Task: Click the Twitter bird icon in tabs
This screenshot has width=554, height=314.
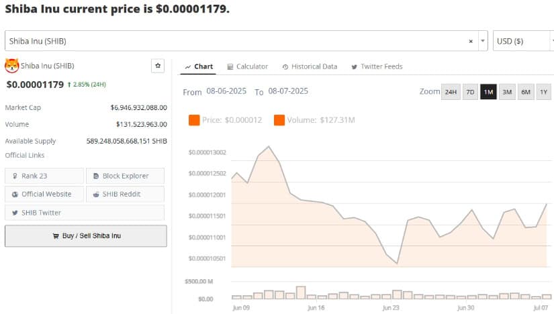Action: 354,66
